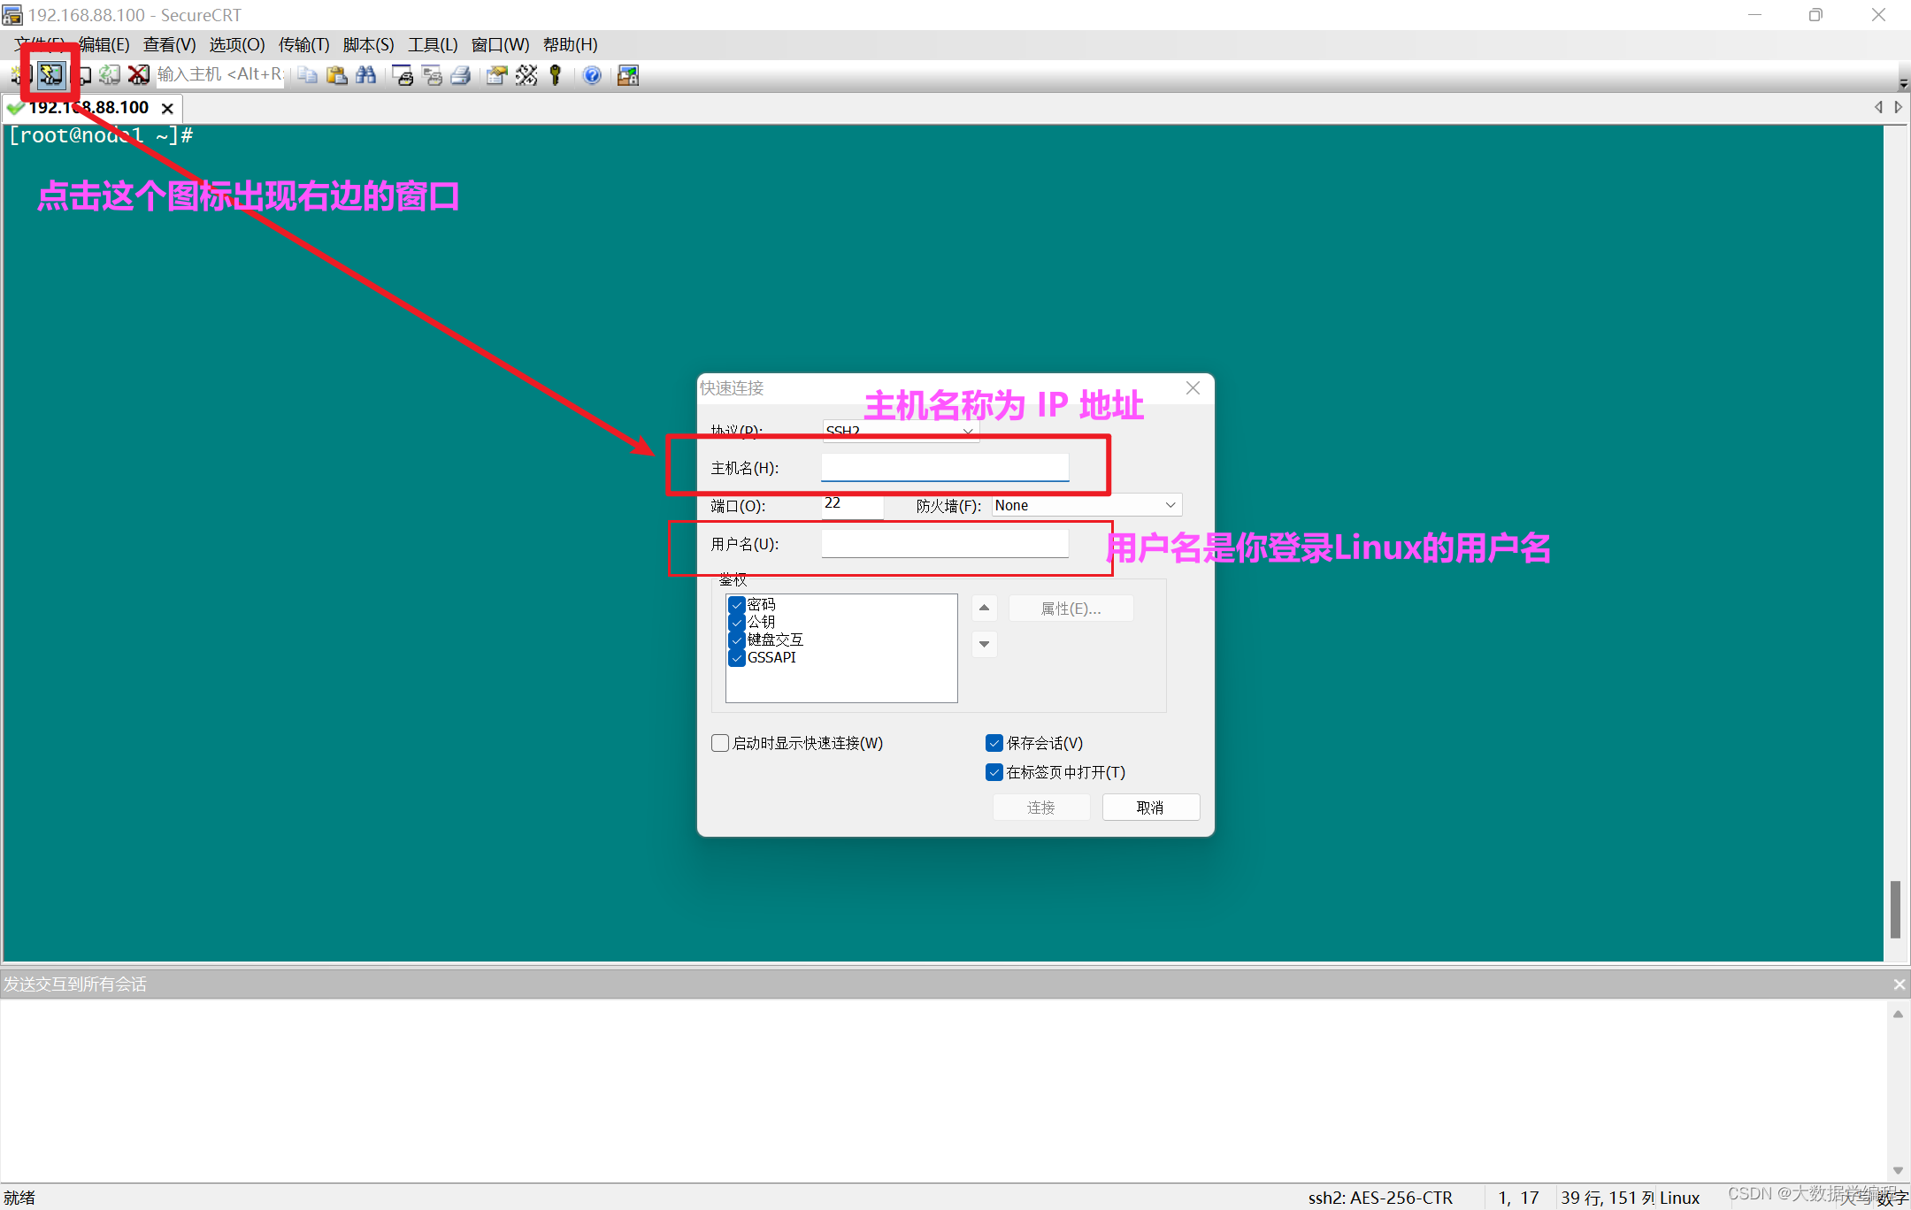Click the 属性 properties button
1911x1210 pixels.
pos(1071,609)
